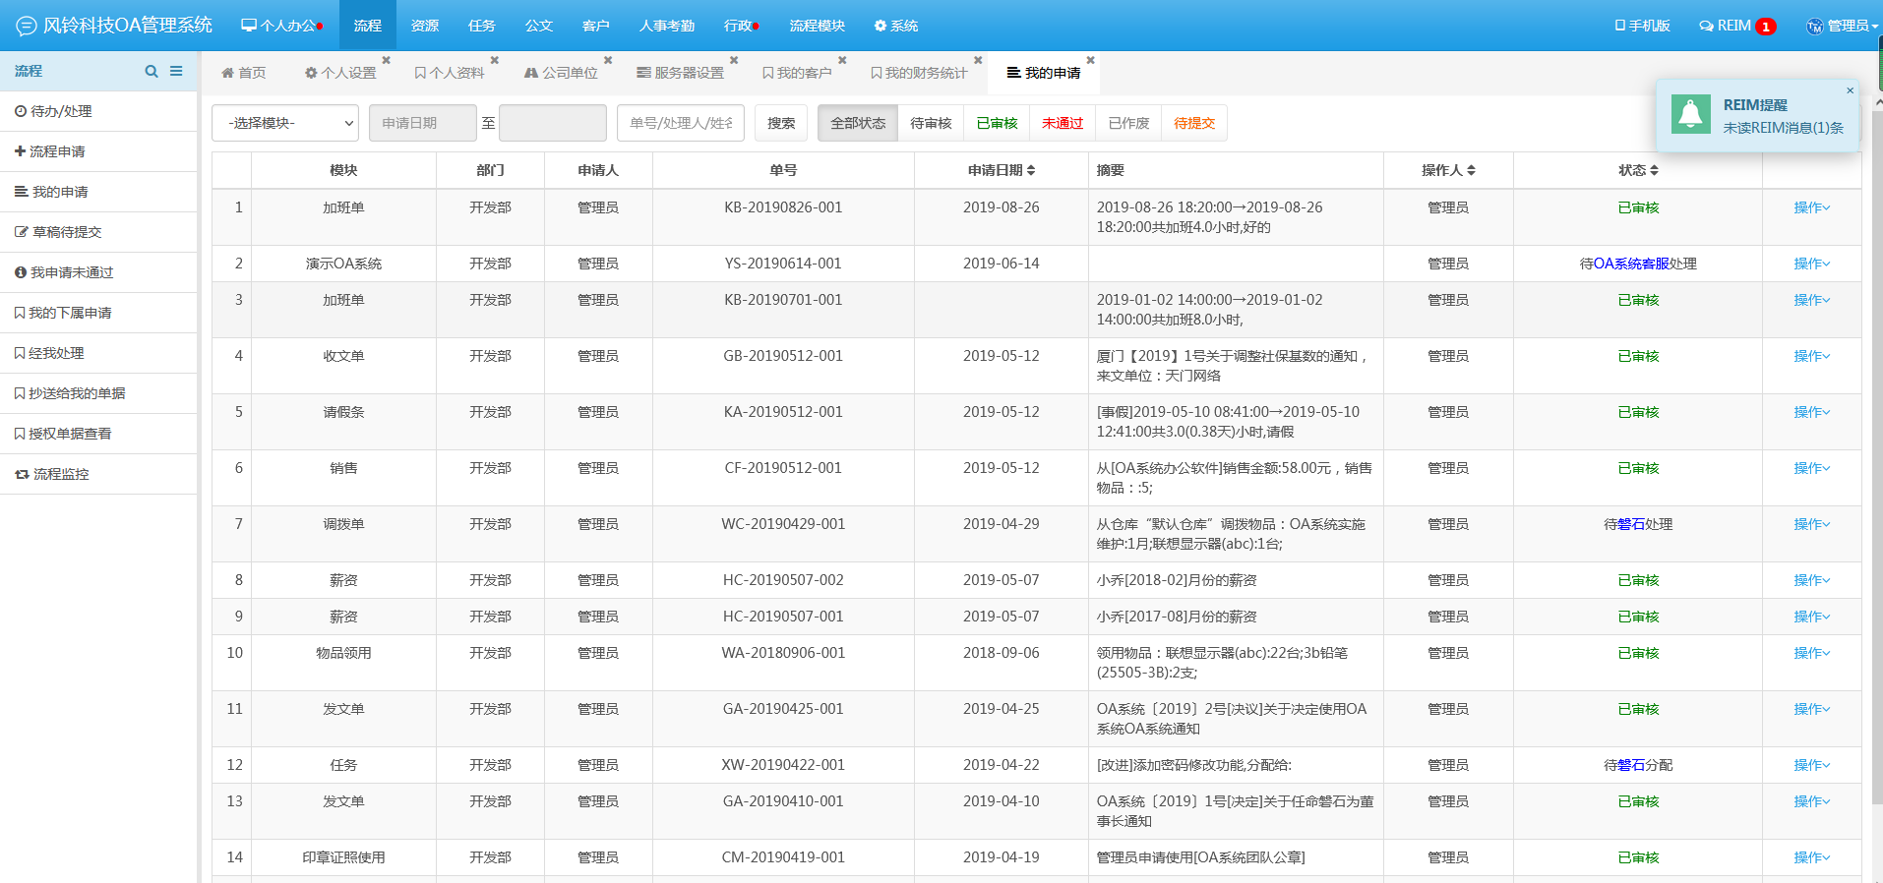The height and width of the screenshot is (883, 1883).
Task: Sort by 操作人 column header
Action: [1448, 170]
